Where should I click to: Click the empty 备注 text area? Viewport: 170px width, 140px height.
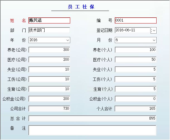point(92,130)
